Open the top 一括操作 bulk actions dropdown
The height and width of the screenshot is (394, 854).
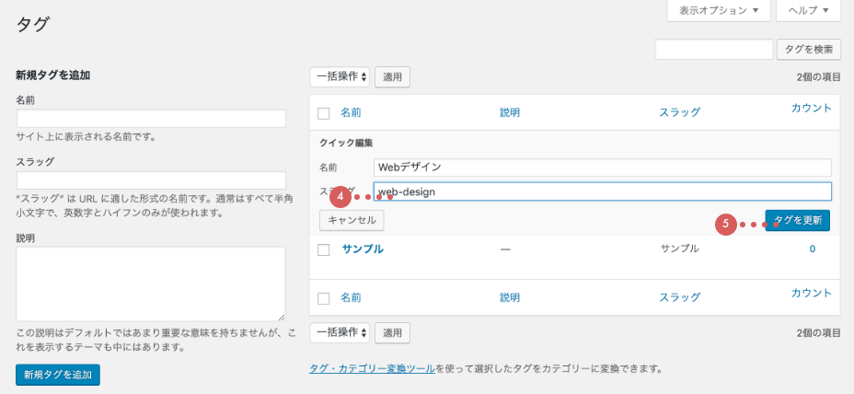pyautogui.click(x=340, y=77)
